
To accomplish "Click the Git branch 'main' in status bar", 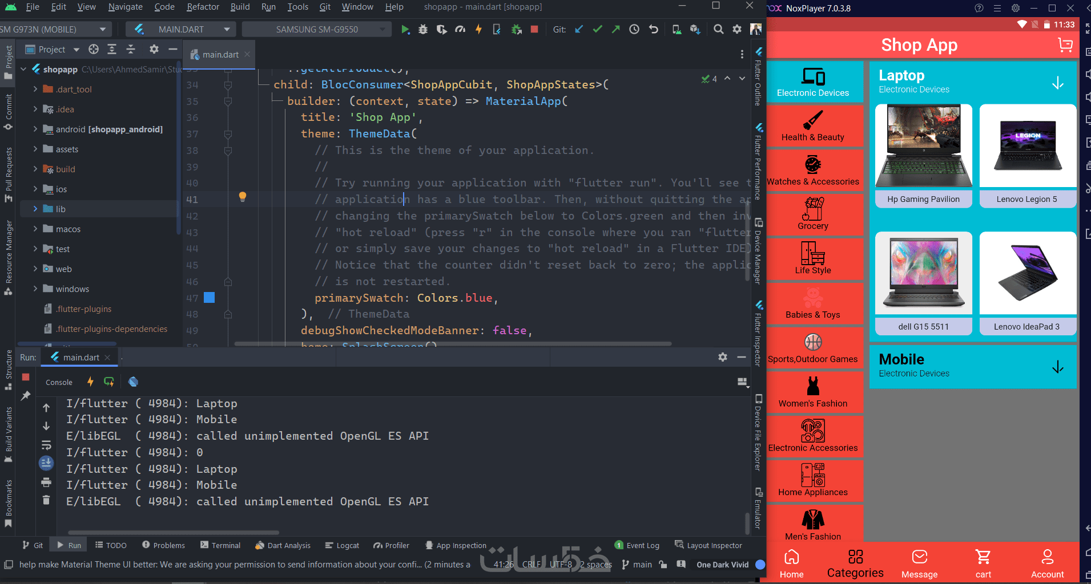I will pyautogui.click(x=637, y=565).
